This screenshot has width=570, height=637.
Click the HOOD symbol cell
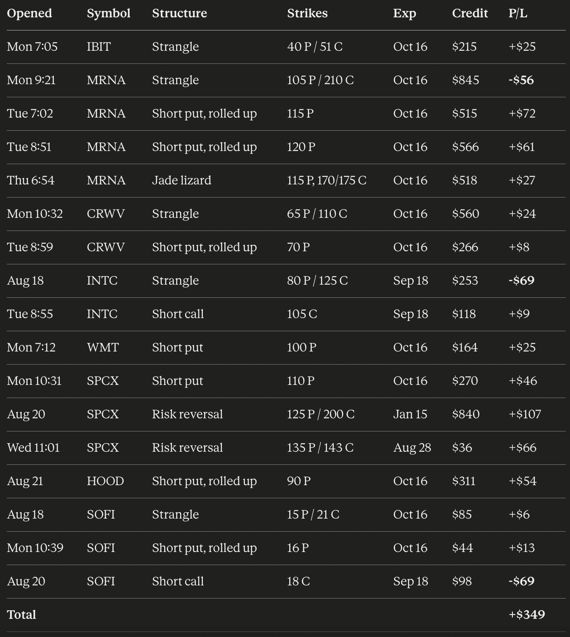pos(105,481)
